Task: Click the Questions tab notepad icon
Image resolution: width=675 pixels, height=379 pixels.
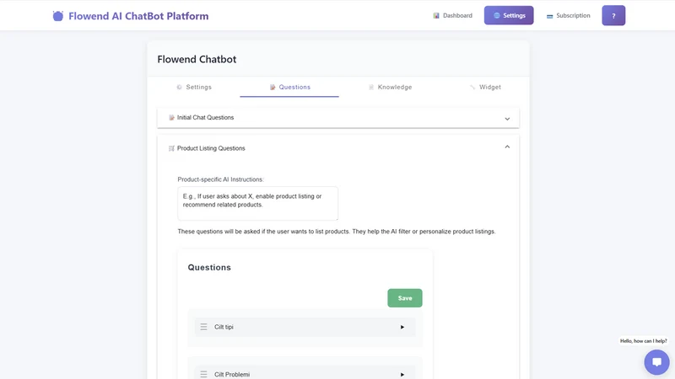Action: coord(273,88)
